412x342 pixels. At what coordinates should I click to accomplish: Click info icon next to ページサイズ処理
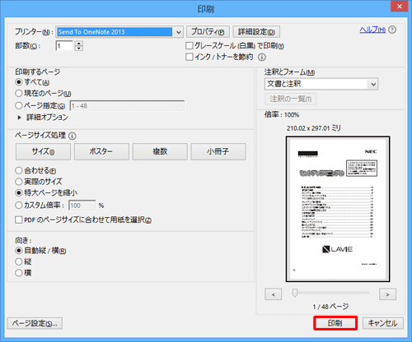(73, 136)
